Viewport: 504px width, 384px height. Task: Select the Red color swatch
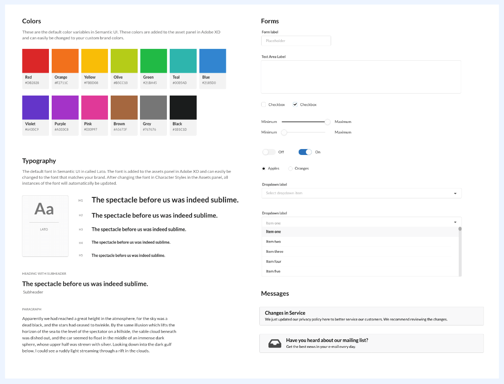click(36, 61)
